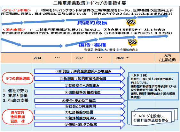Click the checkered flag beside 持続的成長
Viewport: 180px width, 132px height.
pos(131,22)
